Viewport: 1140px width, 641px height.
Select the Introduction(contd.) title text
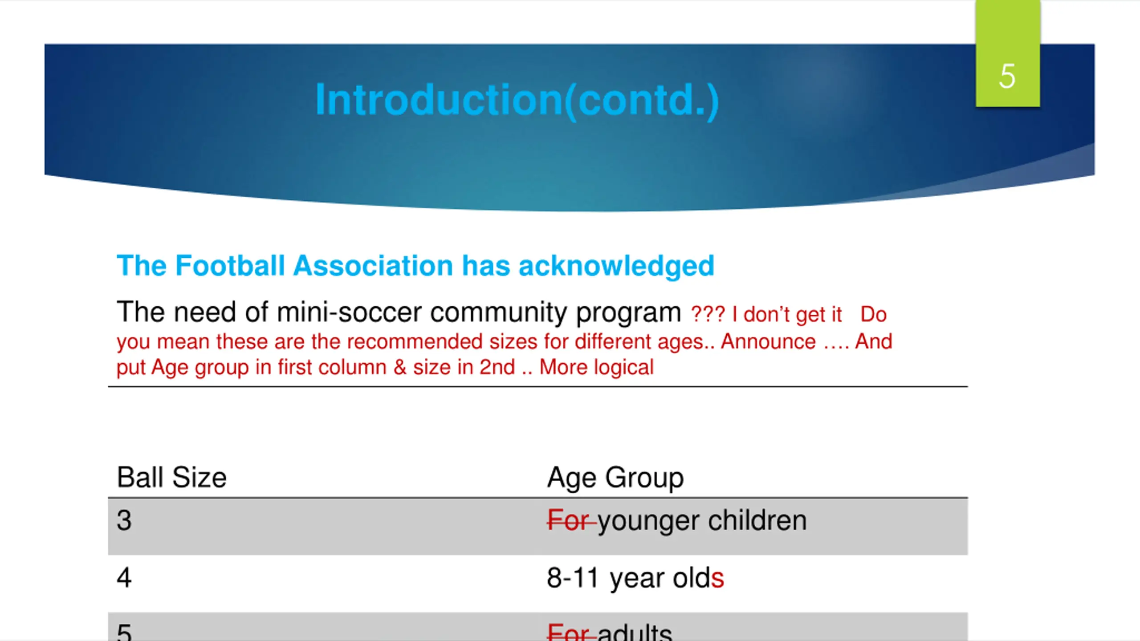[x=517, y=100]
